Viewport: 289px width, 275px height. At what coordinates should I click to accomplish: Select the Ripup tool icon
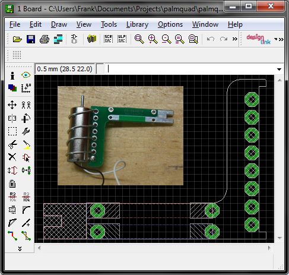point(26,235)
